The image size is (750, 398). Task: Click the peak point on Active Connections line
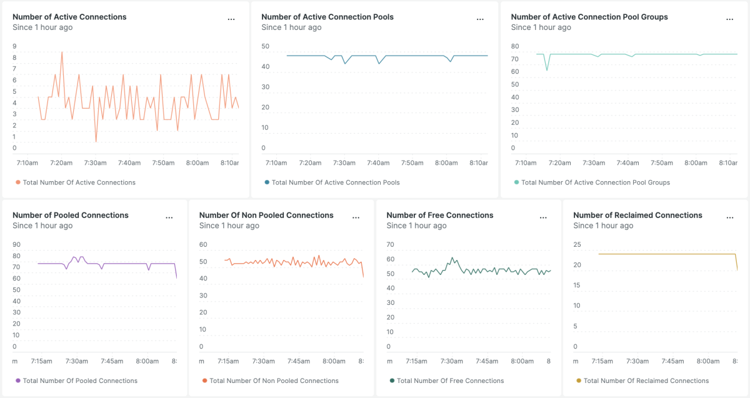tap(62, 52)
